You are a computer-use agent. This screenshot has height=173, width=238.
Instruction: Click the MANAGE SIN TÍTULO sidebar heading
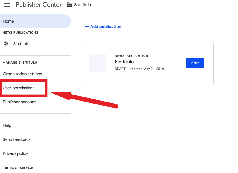(x=20, y=62)
